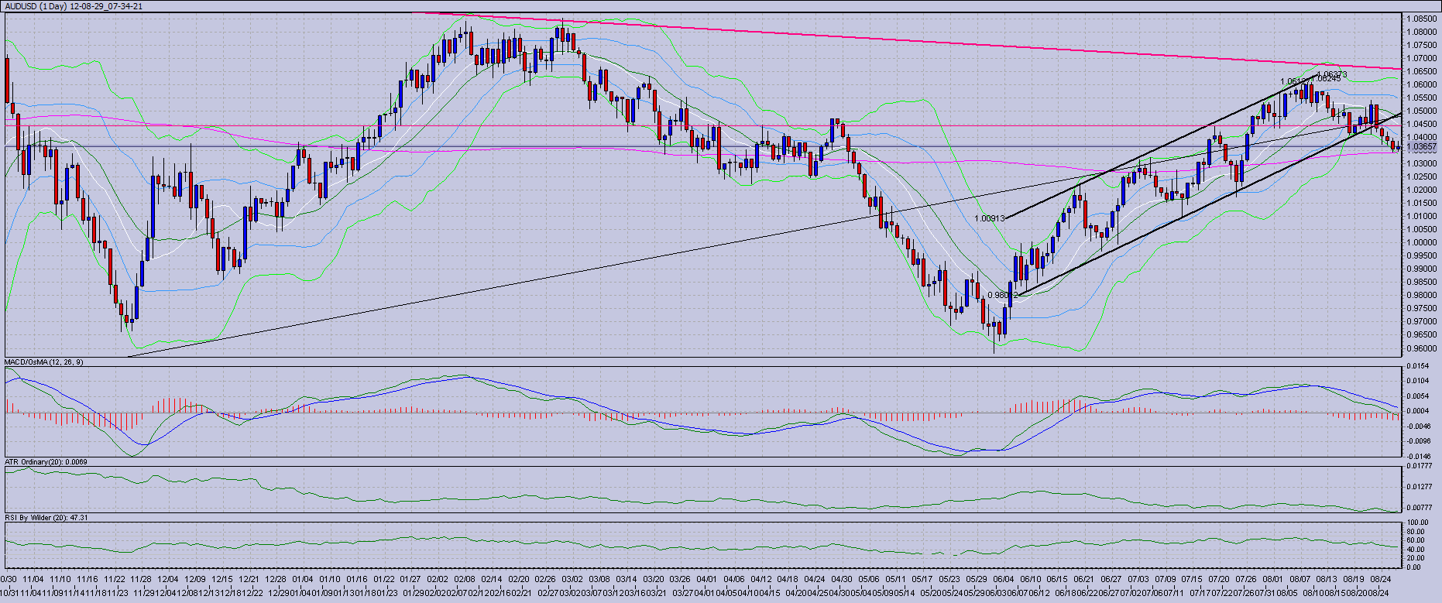This screenshot has height=603, width=1442.
Task: Click the 11/04 date on time axis
Action: [33, 578]
